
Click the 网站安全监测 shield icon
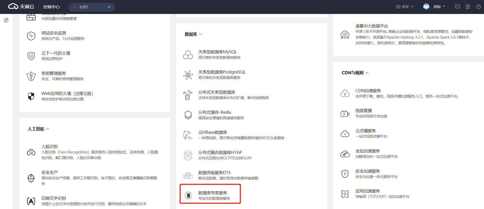[x=31, y=36]
